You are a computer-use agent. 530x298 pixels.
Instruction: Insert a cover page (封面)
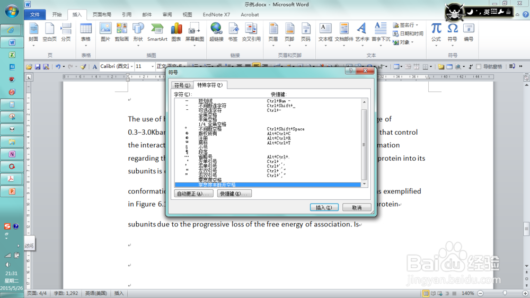click(33, 33)
